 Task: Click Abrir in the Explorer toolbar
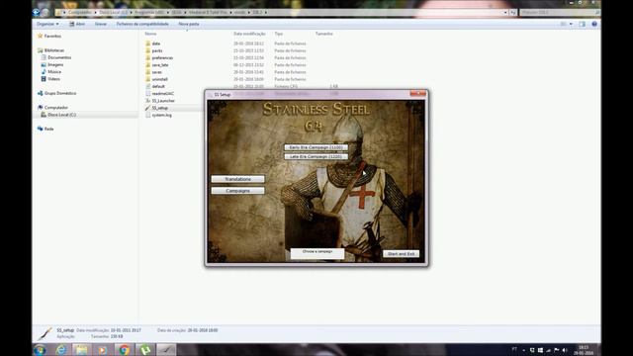point(77,24)
